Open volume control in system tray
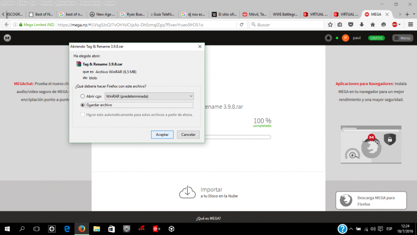Screen dimensions: 417x235 373,229
